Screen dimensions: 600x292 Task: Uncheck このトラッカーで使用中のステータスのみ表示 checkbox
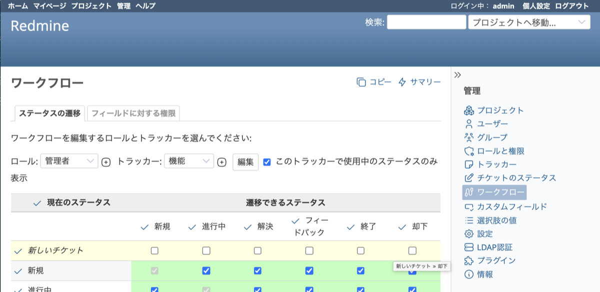click(x=267, y=162)
